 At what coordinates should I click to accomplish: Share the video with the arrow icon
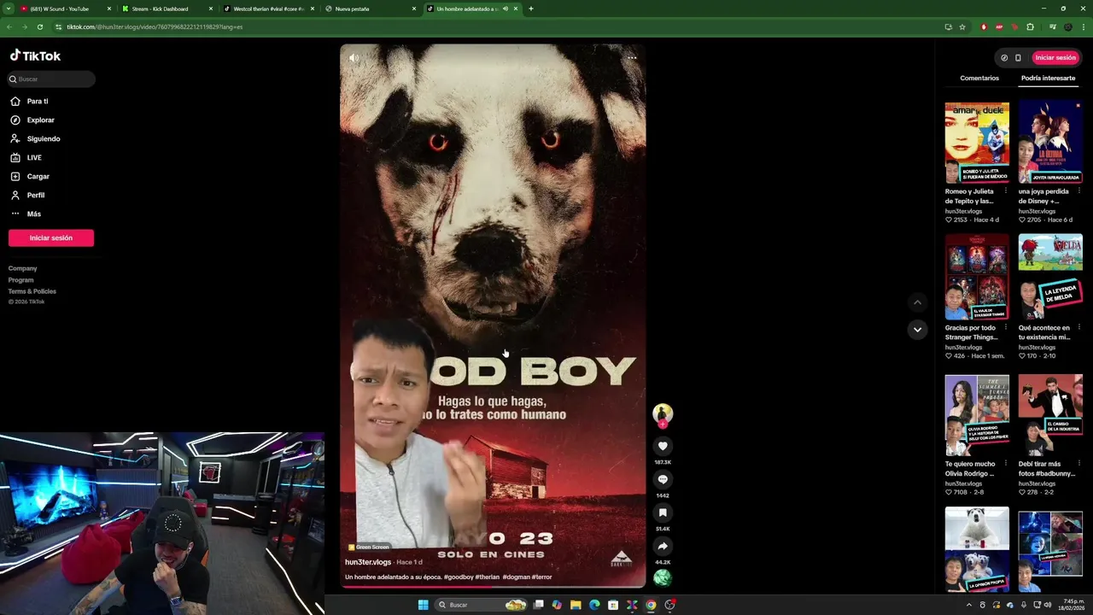(x=663, y=546)
